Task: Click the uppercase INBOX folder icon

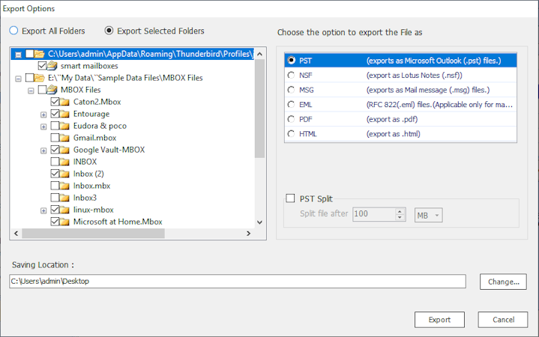Action: 64,162
